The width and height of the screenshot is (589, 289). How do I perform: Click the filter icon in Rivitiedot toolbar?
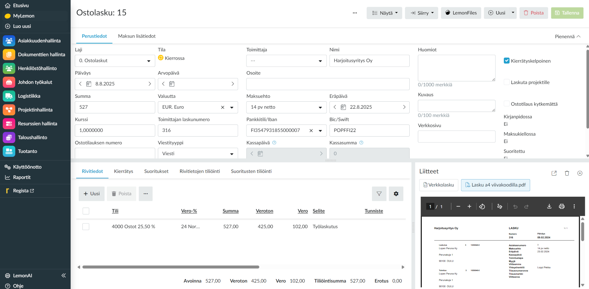379,194
